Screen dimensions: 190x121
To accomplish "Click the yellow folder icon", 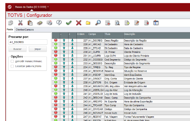I will pyautogui.click(x=88, y=23).
